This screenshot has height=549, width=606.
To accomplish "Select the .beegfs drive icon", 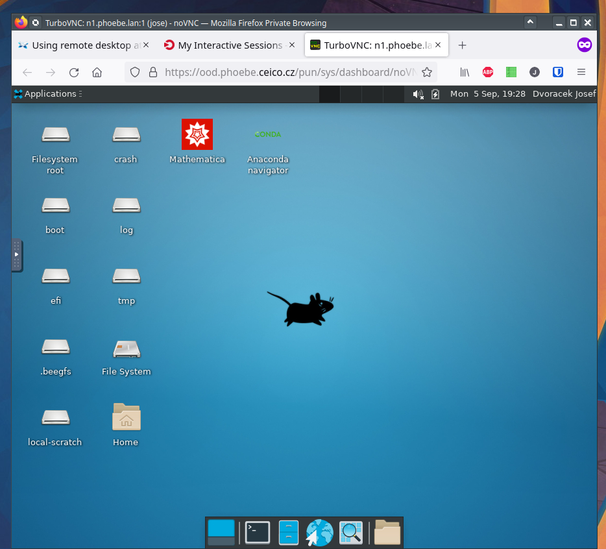I will (56, 347).
